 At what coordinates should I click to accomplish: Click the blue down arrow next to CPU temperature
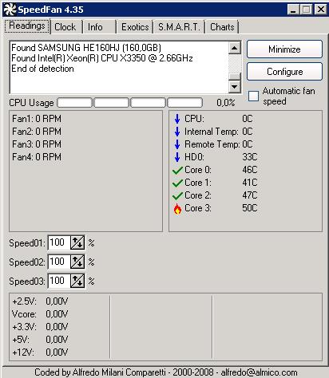click(x=177, y=119)
